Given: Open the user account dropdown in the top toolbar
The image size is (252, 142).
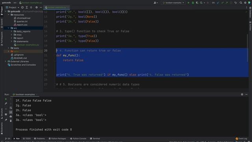Looking at the screenshot, I should tap(156, 3).
